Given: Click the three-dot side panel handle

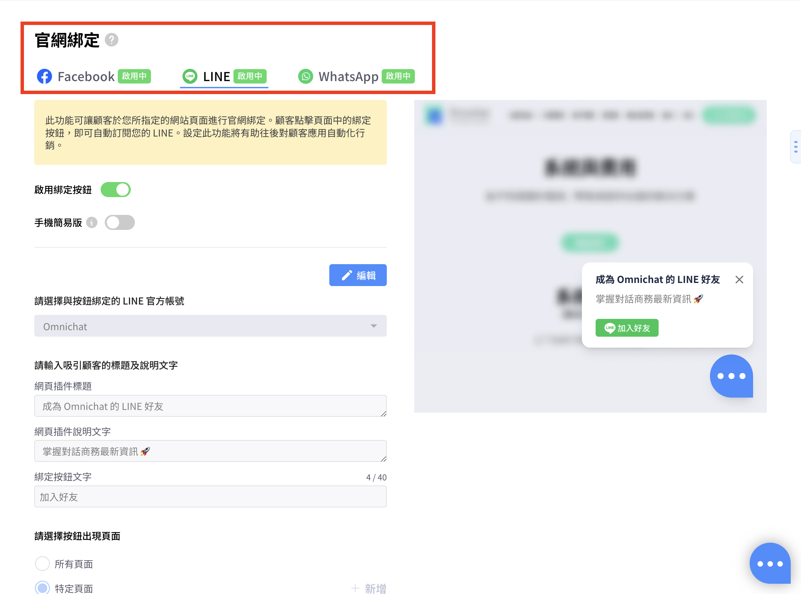Looking at the screenshot, I should tap(795, 147).
